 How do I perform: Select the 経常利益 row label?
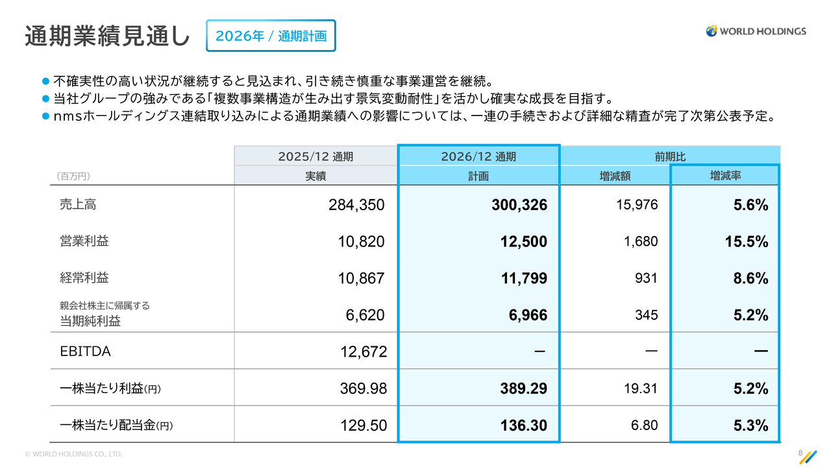[84, 278]
